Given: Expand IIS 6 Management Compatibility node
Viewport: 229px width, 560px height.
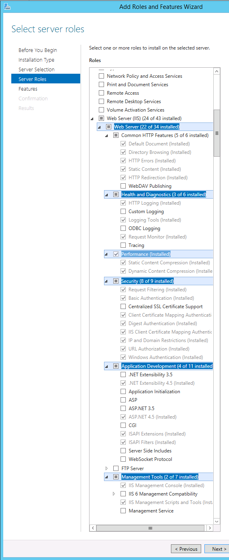Looking at the screenshot, I should (114, 494).
